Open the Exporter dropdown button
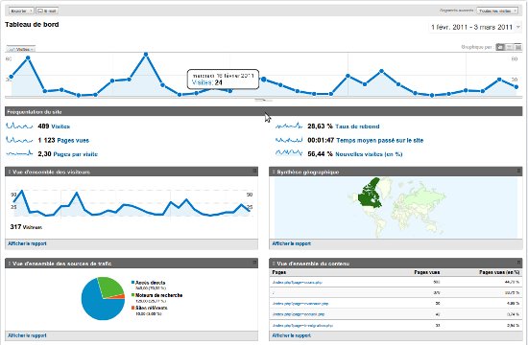The height and width of the screenshot is (345, 528). [x=21, y=11]
